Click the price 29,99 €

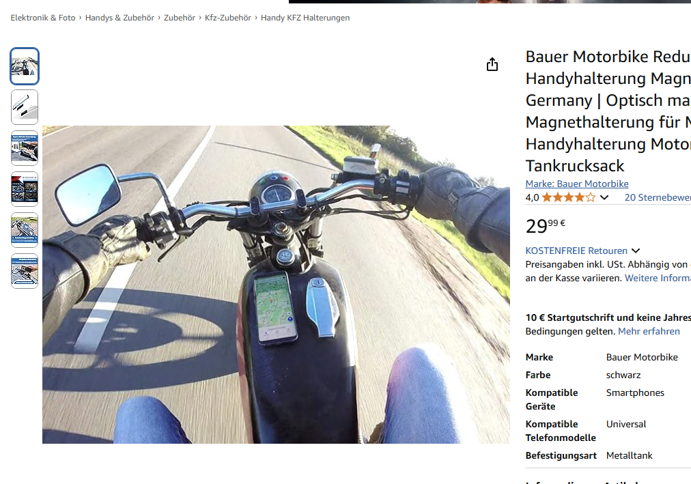(546, 225)
